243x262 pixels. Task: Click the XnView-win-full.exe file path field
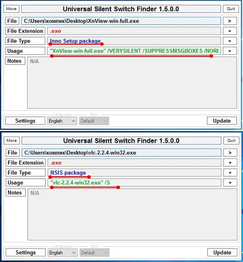[121, 21]
